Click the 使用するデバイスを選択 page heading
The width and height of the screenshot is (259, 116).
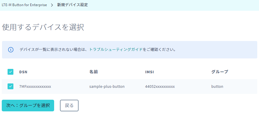(x=43, y=27)
